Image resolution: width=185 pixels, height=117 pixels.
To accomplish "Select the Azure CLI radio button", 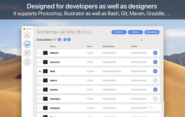I will [x=40, y=62].
